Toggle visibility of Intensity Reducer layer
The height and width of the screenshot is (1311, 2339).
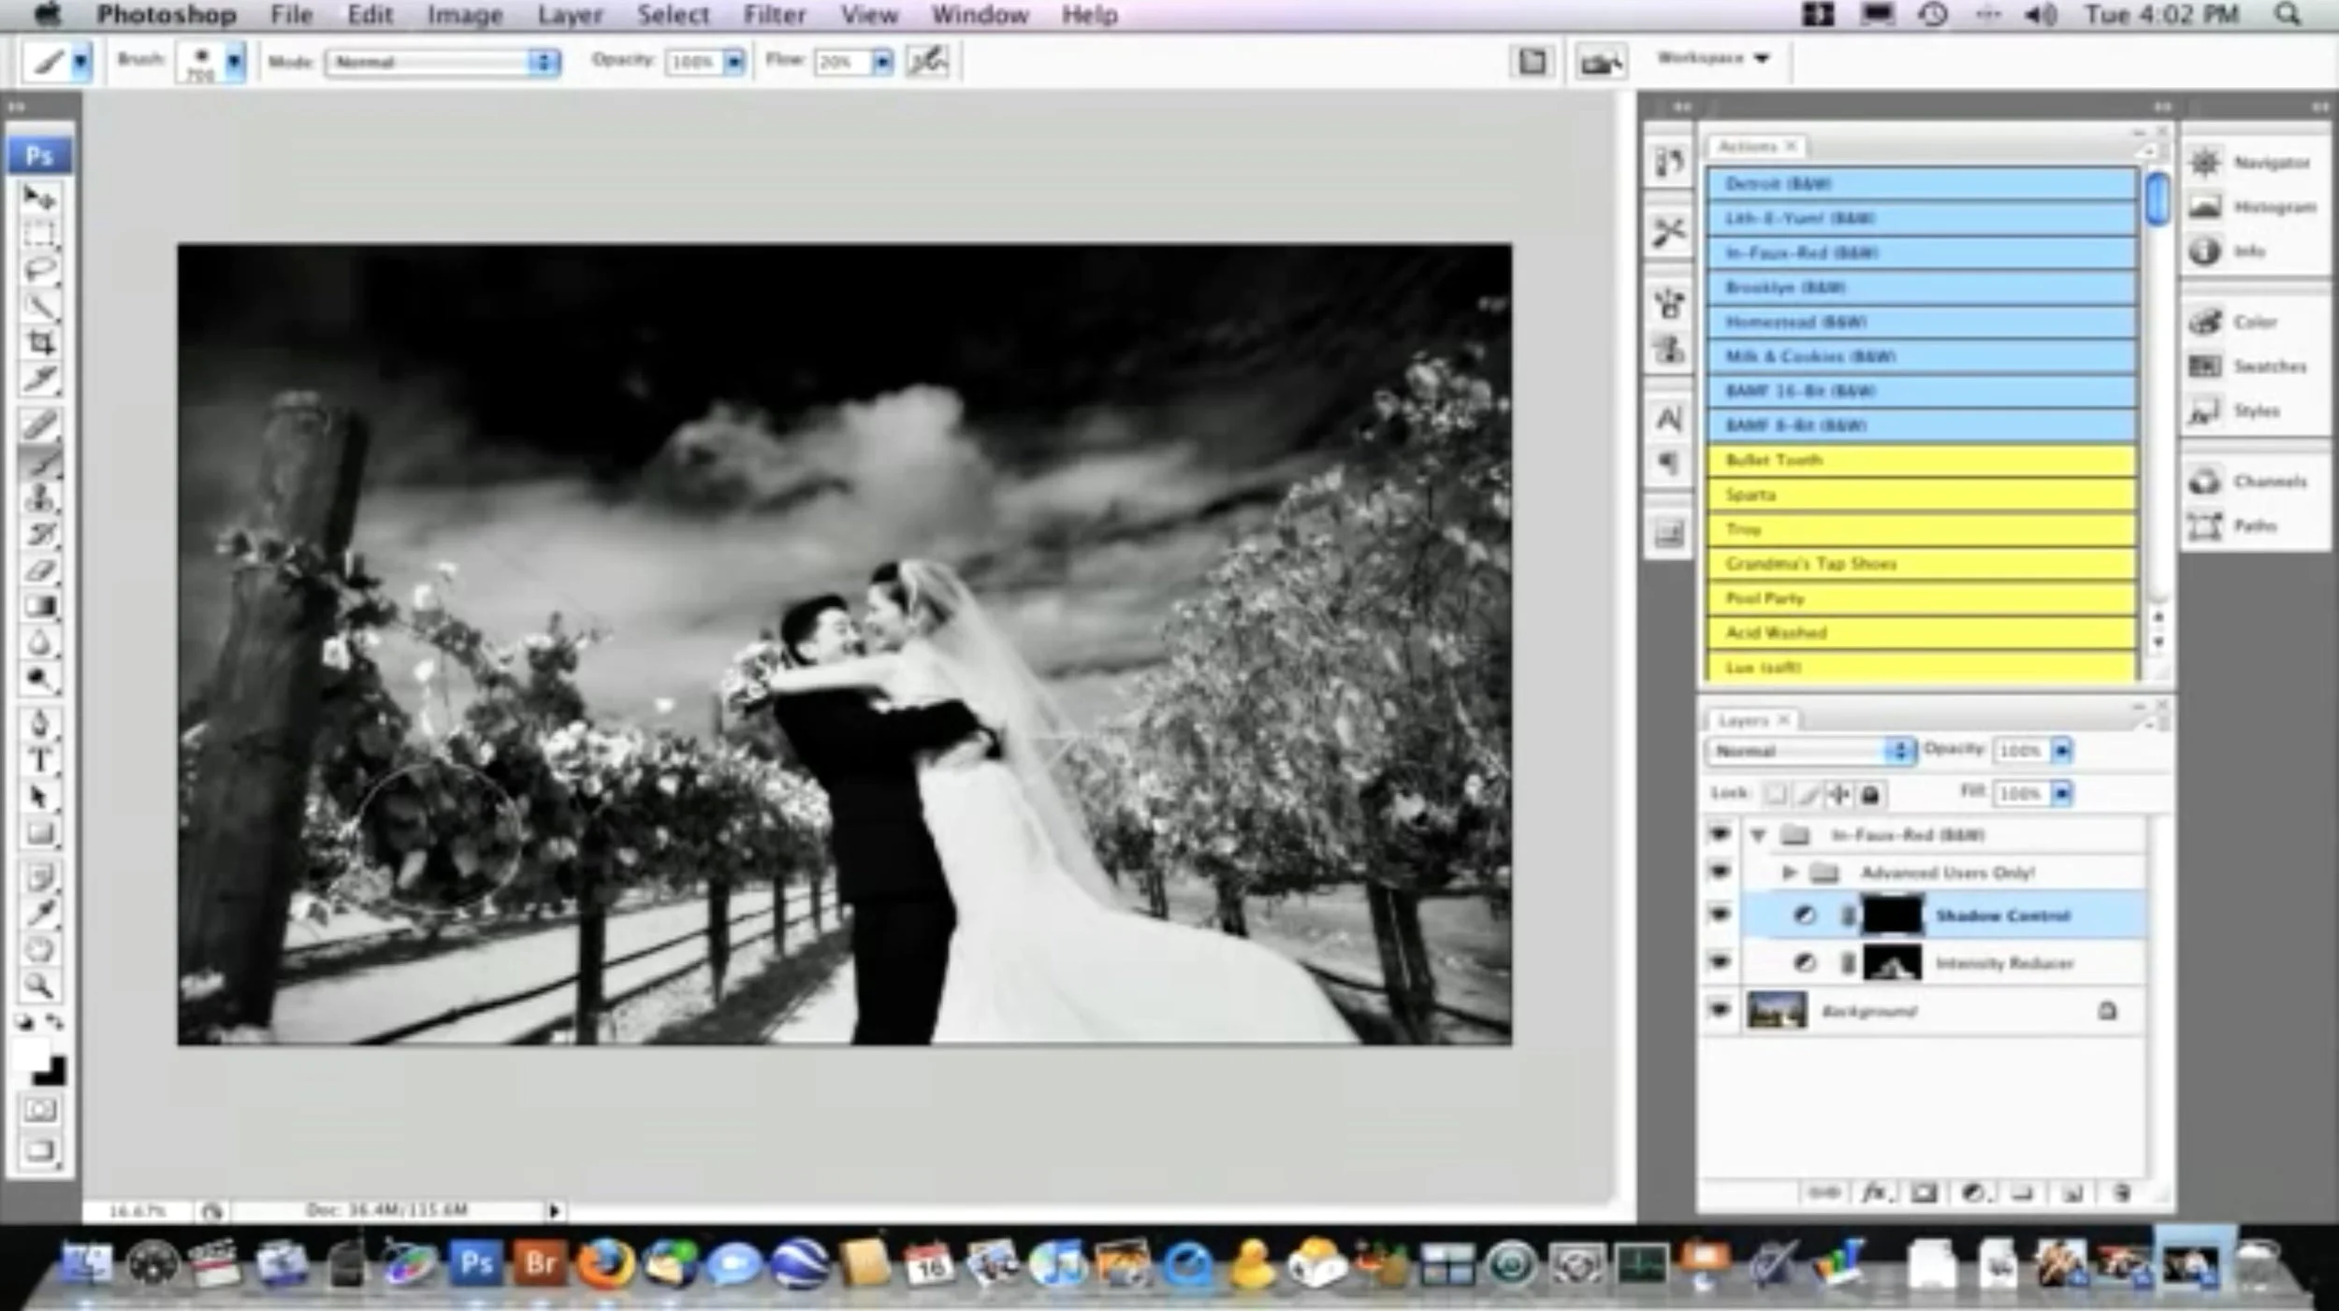click(x=1720, y=962)
